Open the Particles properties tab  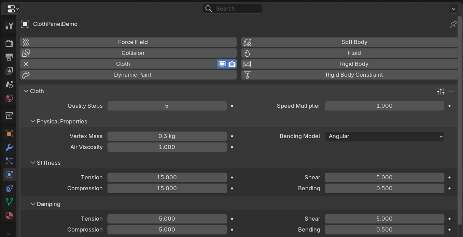(x=9, y=161)
